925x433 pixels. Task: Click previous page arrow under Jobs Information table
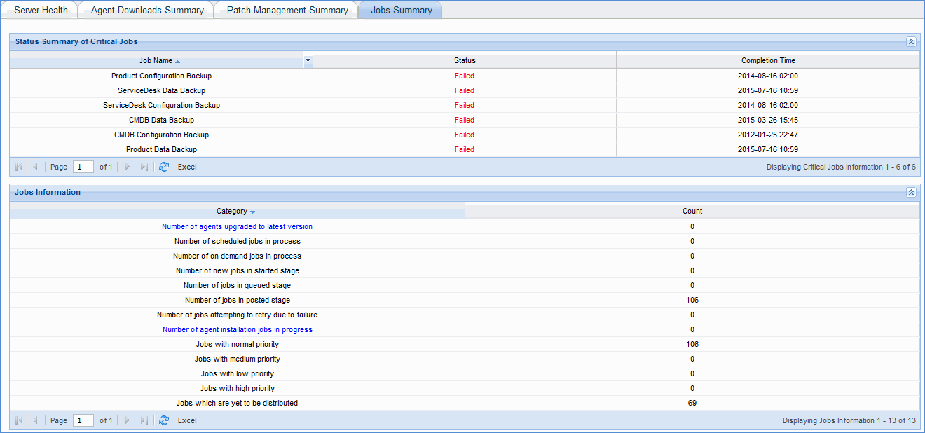click(35, 420)
